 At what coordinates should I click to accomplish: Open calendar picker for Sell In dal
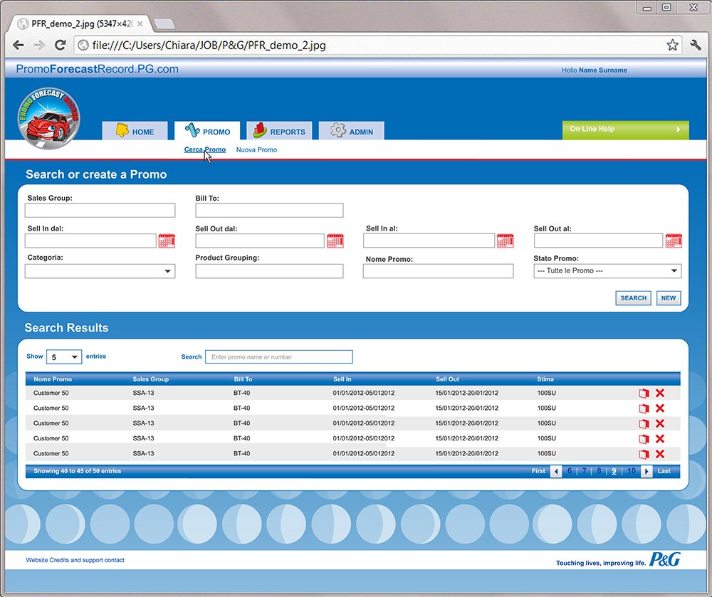tap(167, 241)
